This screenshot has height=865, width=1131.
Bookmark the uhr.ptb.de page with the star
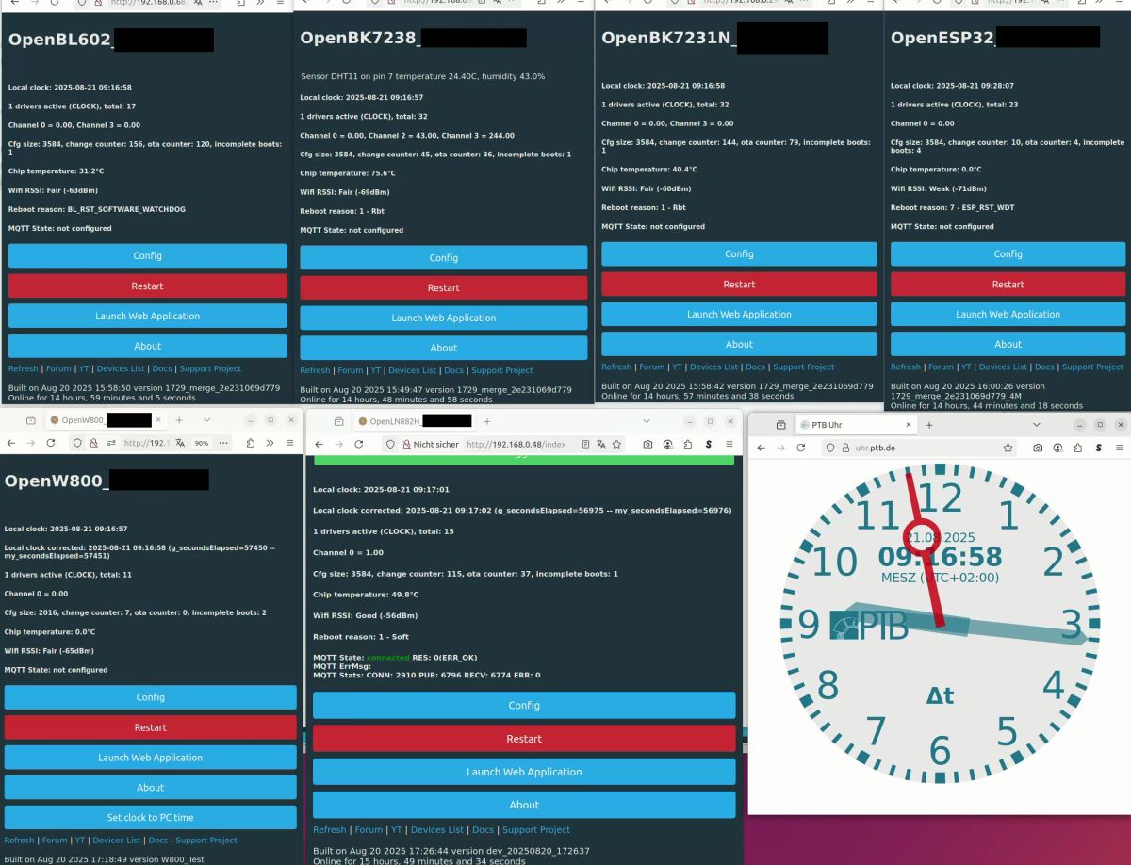1008,448
